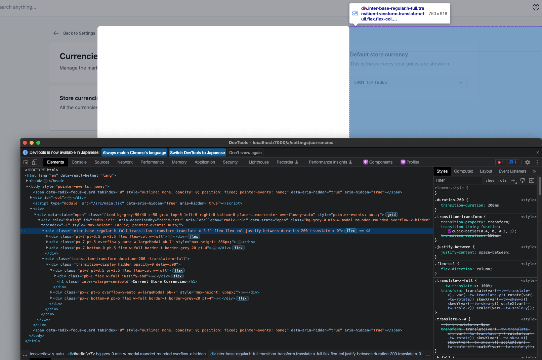Viewport: 542px width, 360px height.
Task: Expand ellipsis in pb-1 flex justify-end div
Action: pyautogui.click(x=154, y=276)
